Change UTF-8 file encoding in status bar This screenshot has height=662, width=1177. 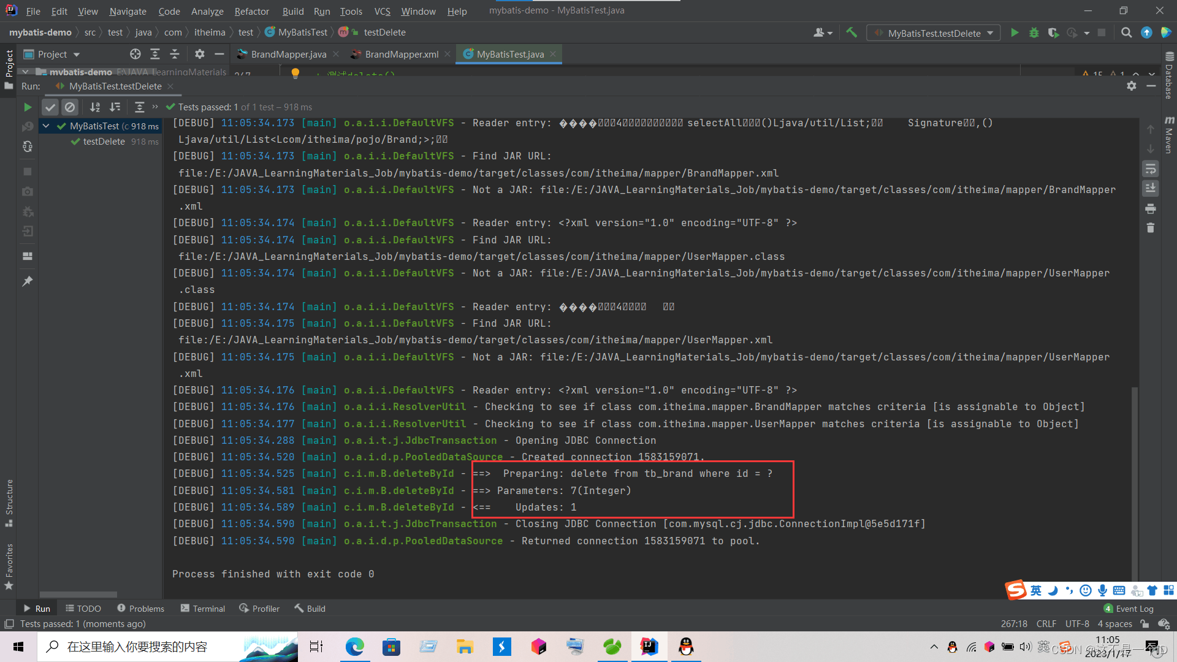1077,624
